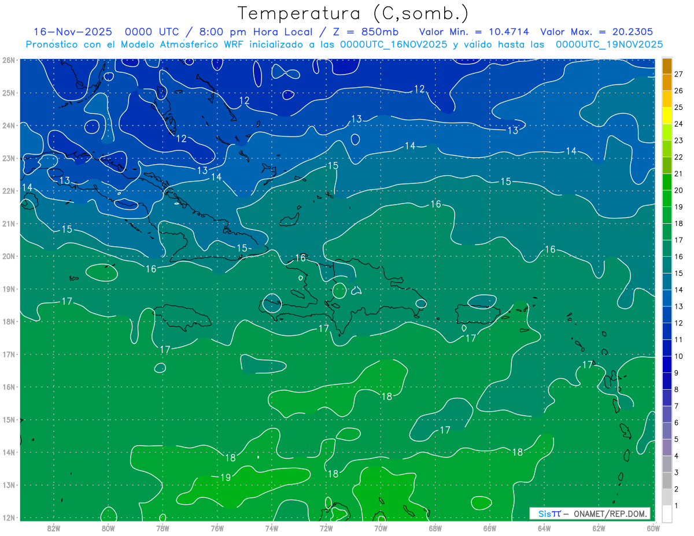Click the longitude label 76W
The image size is (694, 536).
click(x=217, y=527)
